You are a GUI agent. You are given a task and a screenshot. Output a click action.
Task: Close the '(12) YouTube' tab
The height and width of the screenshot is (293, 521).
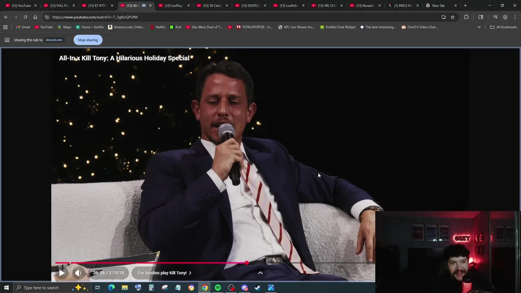pos(35,6)
